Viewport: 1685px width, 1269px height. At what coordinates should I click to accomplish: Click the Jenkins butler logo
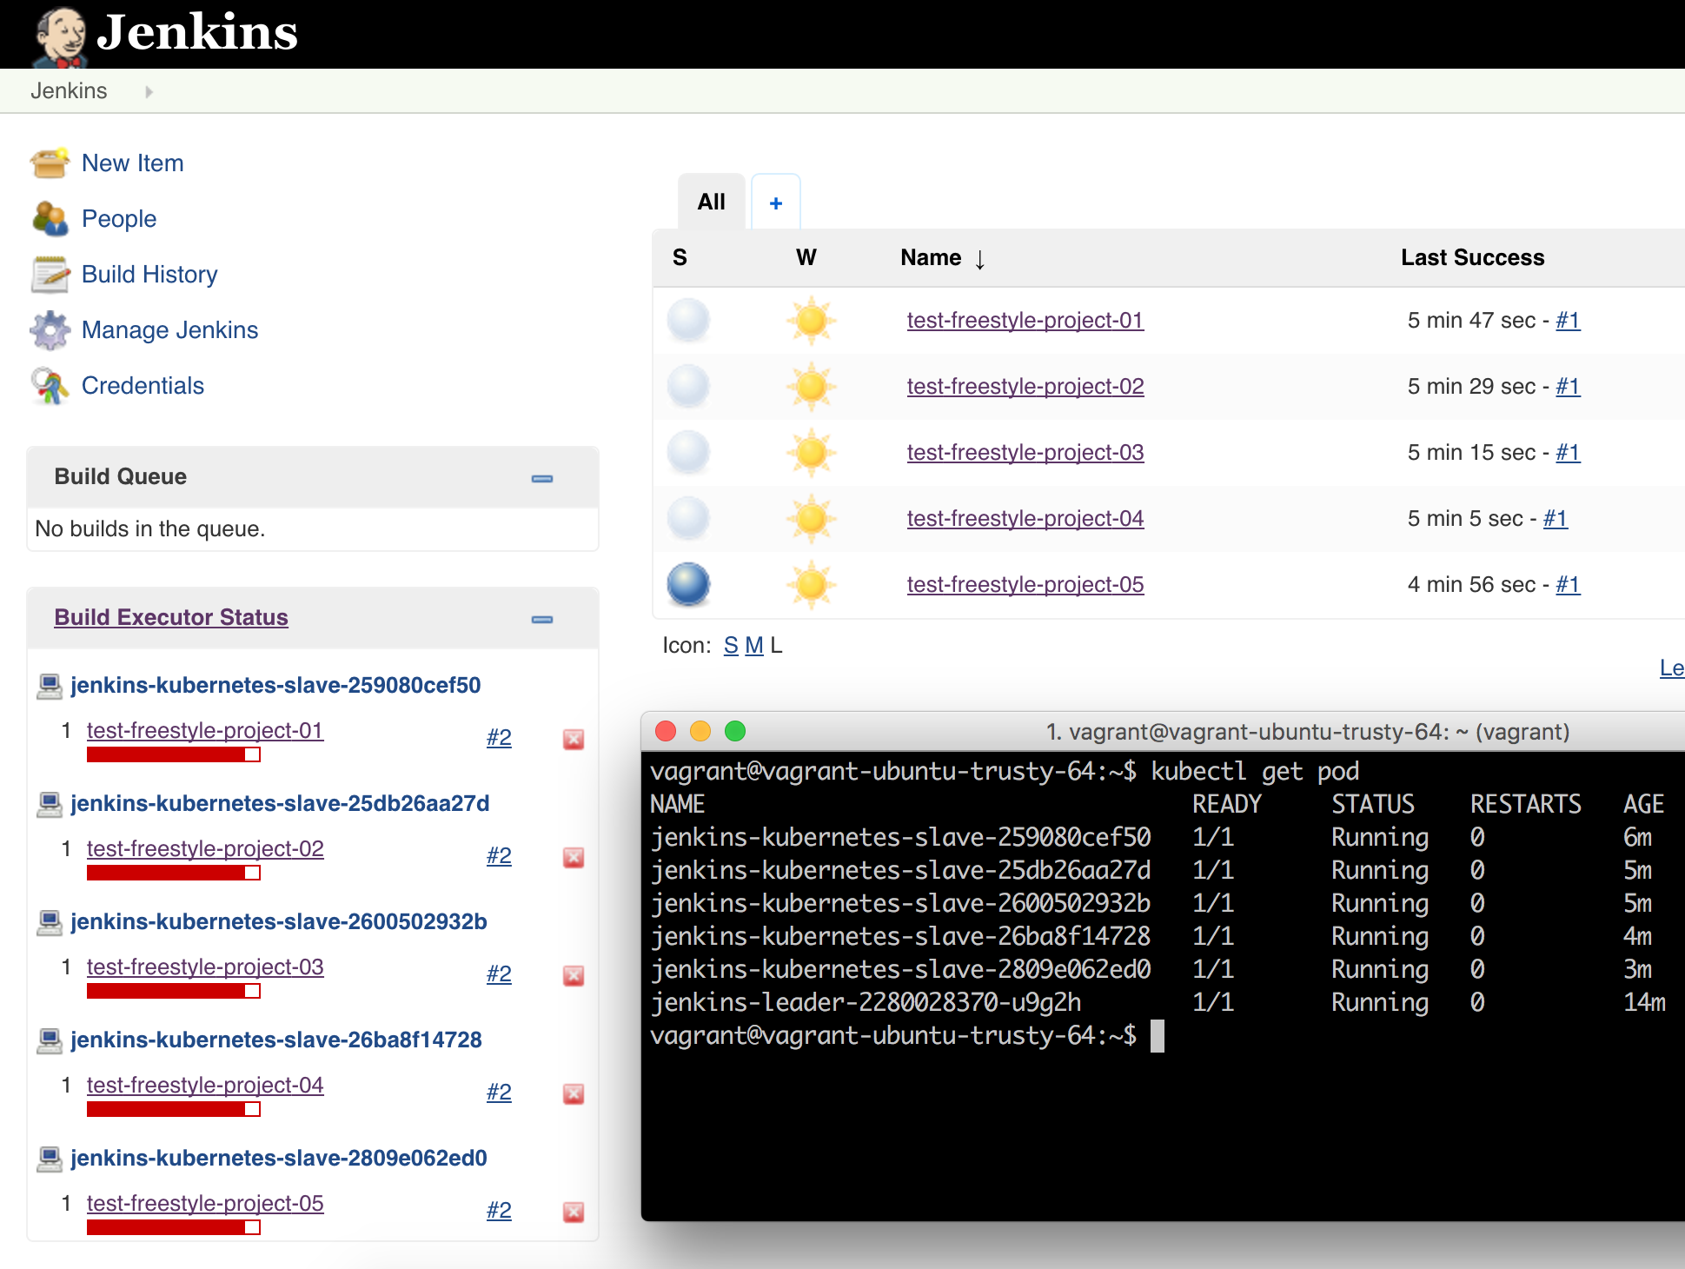tap(60, 37)
